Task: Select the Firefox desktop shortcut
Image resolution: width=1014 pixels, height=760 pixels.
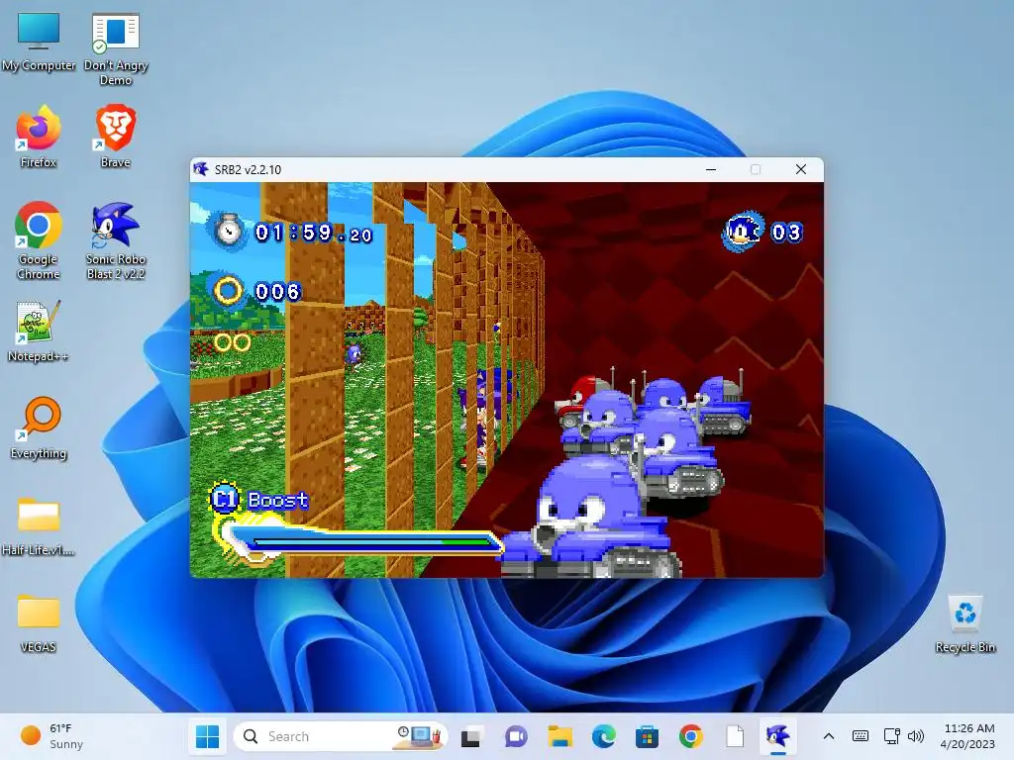Action: point(39,137)
